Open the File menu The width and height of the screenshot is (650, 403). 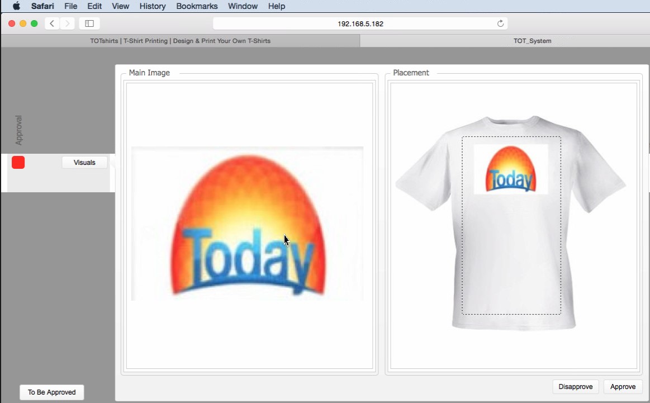tap(71, 6)
